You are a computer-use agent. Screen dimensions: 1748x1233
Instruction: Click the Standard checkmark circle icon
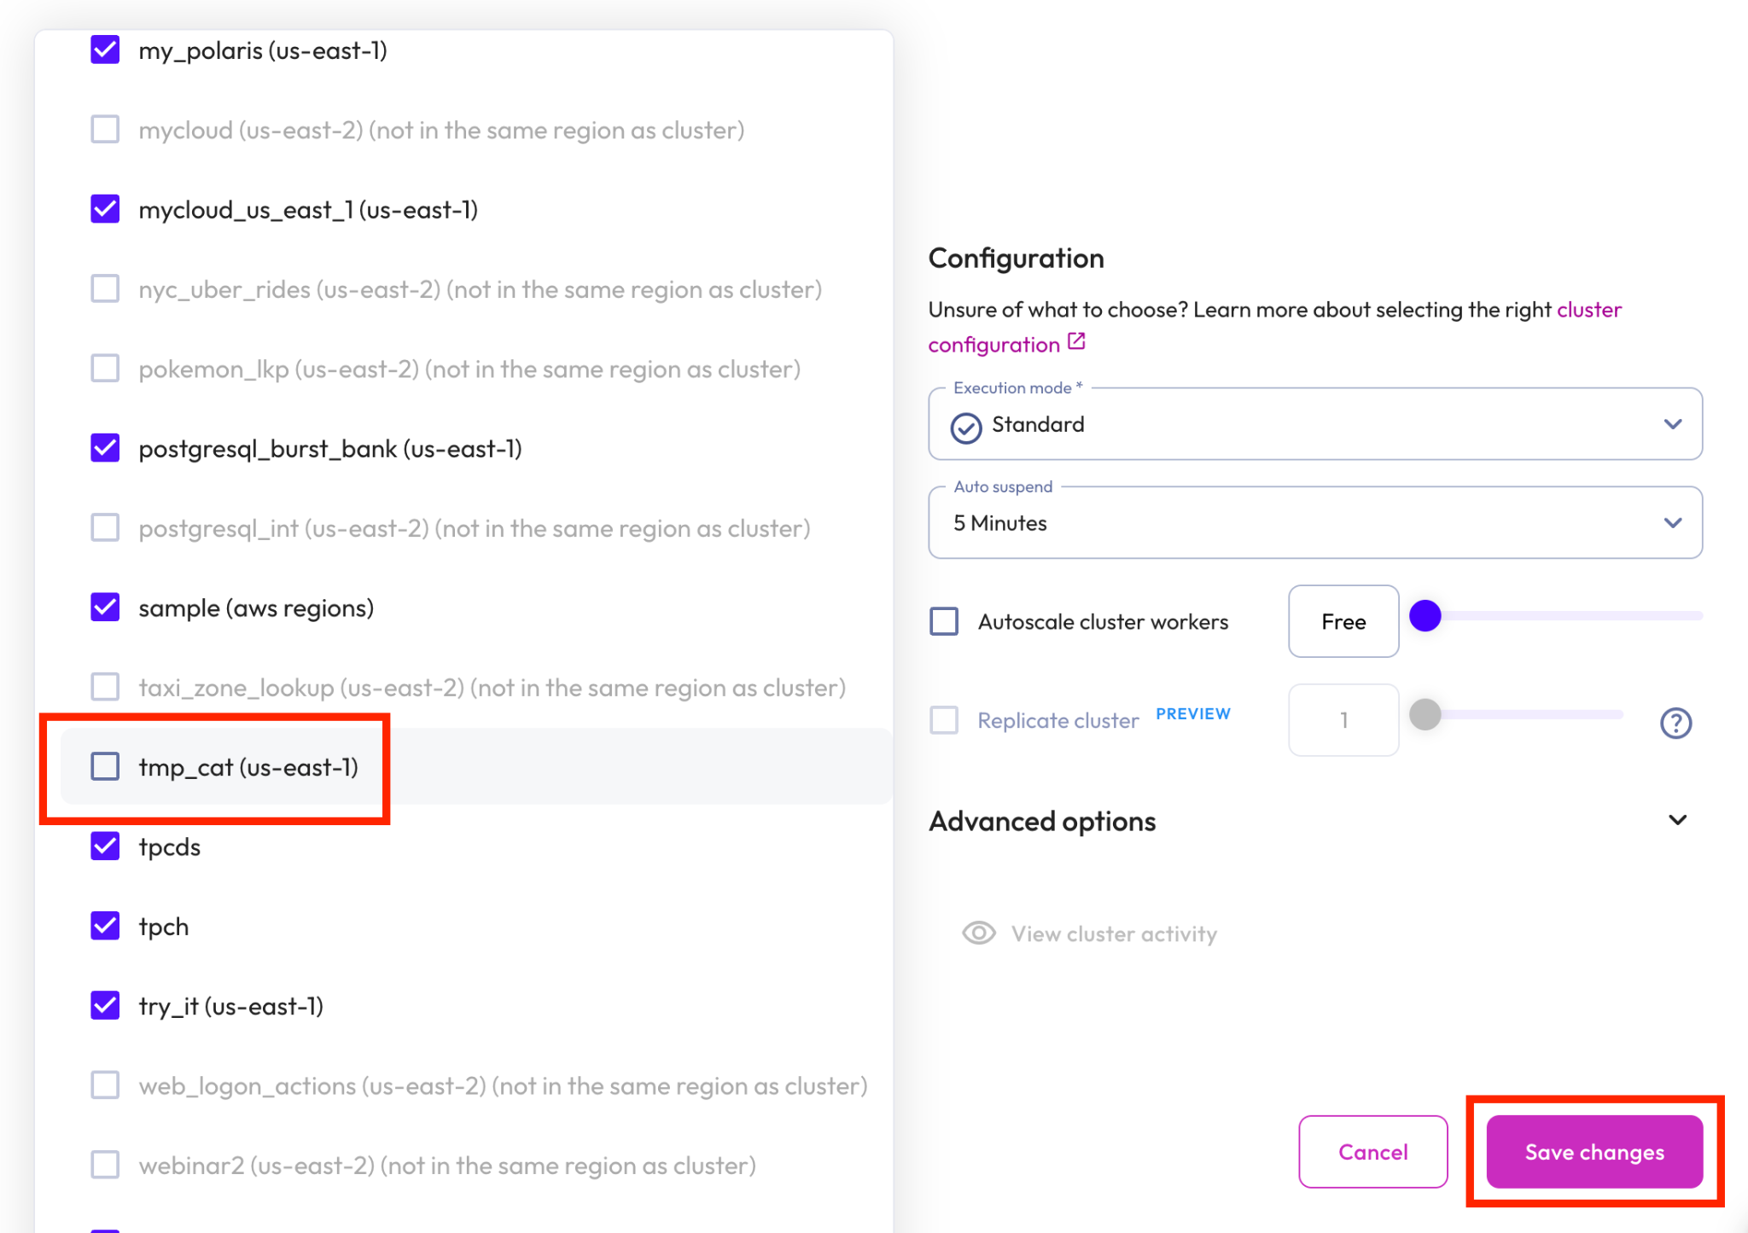tap(966, 427)
